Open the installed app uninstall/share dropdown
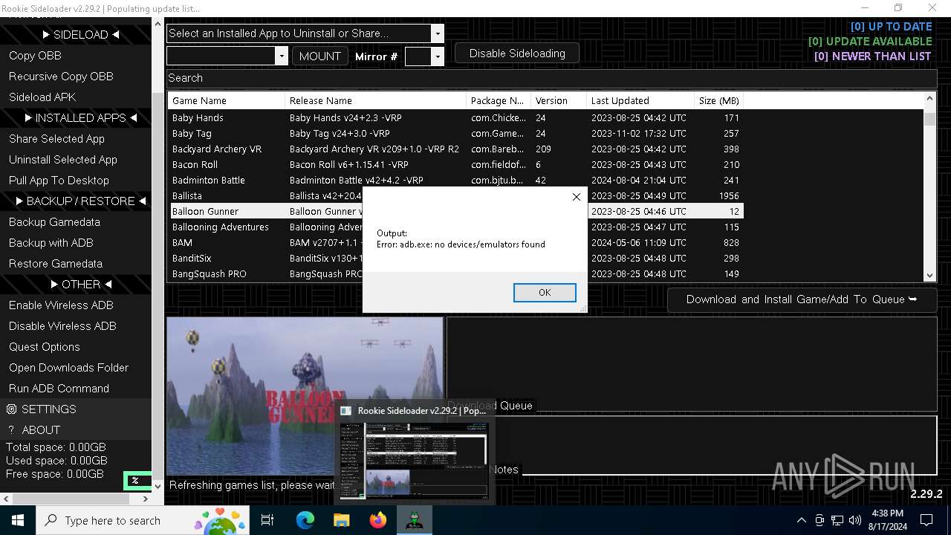The image size is (951, 535). [x=438, y=33]
